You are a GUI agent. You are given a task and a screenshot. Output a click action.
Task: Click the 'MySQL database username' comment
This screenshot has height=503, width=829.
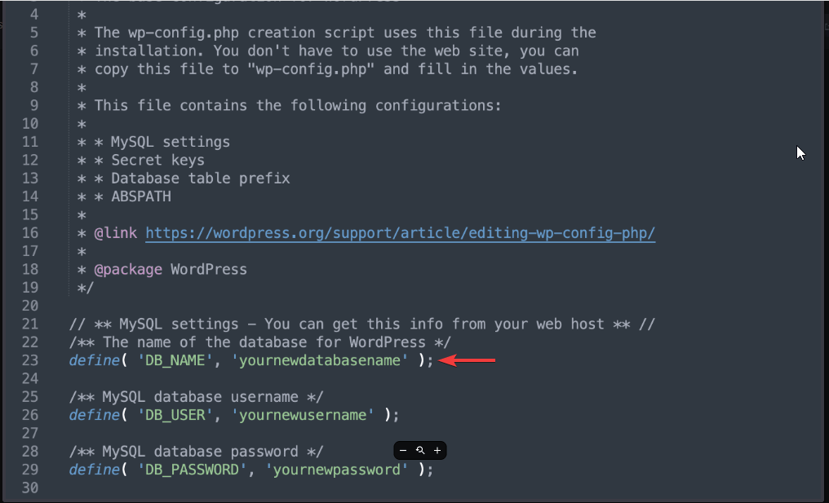[196, 397]
